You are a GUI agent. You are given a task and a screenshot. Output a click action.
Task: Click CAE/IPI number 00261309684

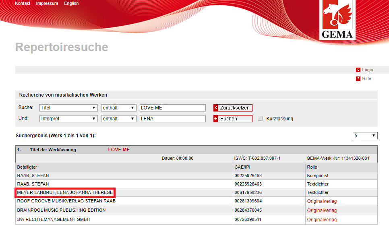248,201
